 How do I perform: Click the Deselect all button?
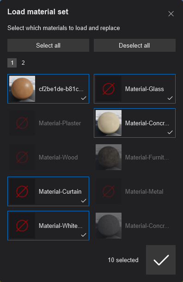pos(134,45)
